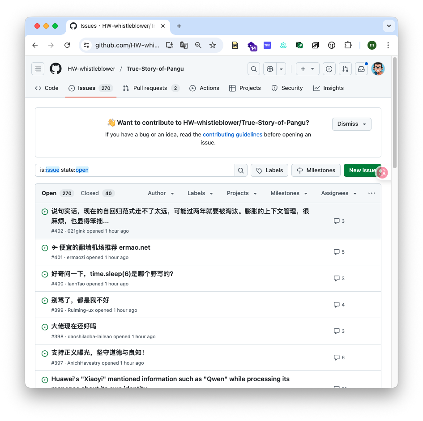423x421 pixels.
Task: Open the Extensions puzzle icon
Action: click(x=348, y=45)
